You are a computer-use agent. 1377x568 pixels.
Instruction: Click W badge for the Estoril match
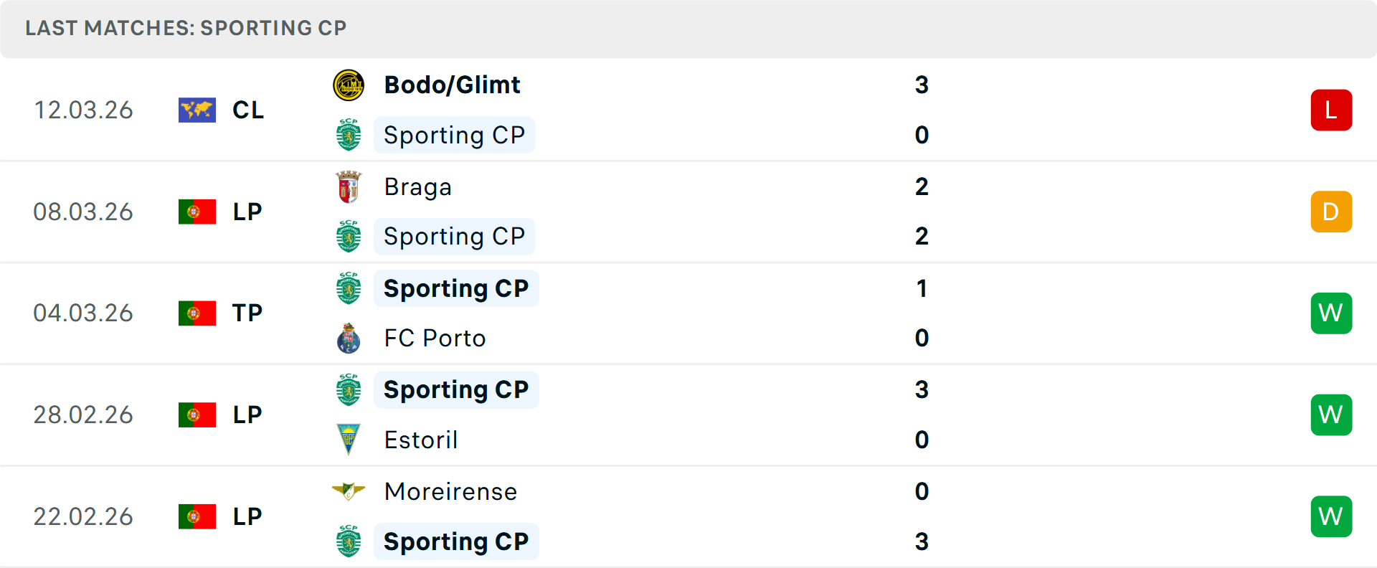[1331, 415]
